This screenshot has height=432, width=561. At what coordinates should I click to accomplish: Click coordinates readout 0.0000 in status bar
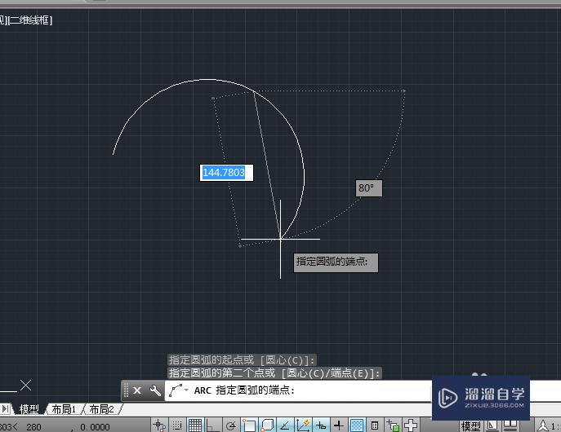click(x=95, y=427)
